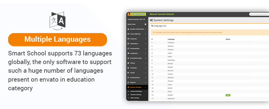Expand the Download Center menu arrow
The height and width of the screenshot is (109, 269).
pos(146,58)
